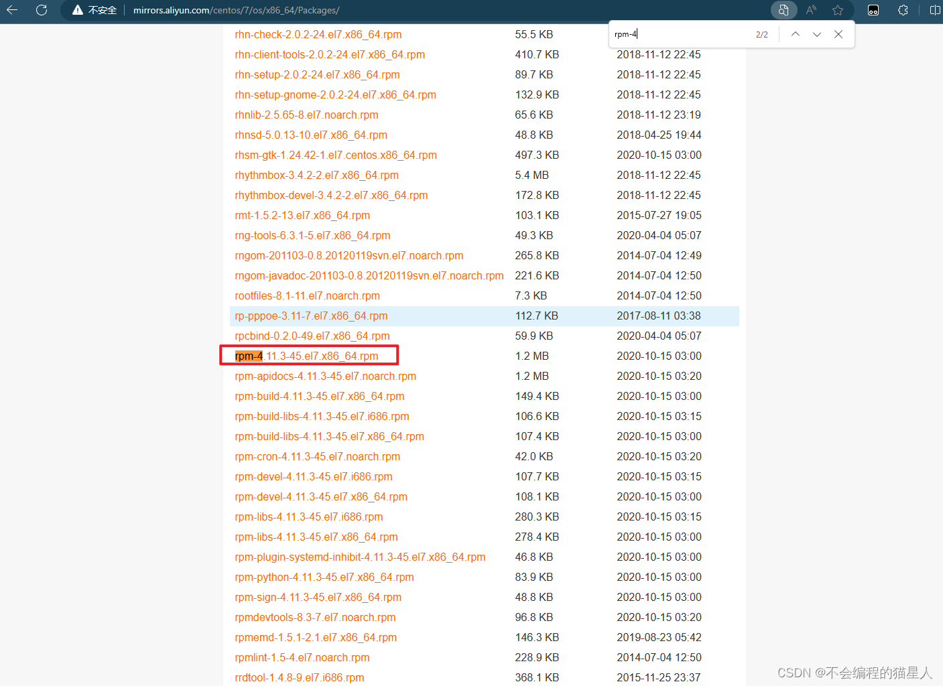Open rpm-devel-4.11.3-45.el7.x86_64.rpm link
The width and height of the screenshot is (943, 686).
tap(321, 496)
